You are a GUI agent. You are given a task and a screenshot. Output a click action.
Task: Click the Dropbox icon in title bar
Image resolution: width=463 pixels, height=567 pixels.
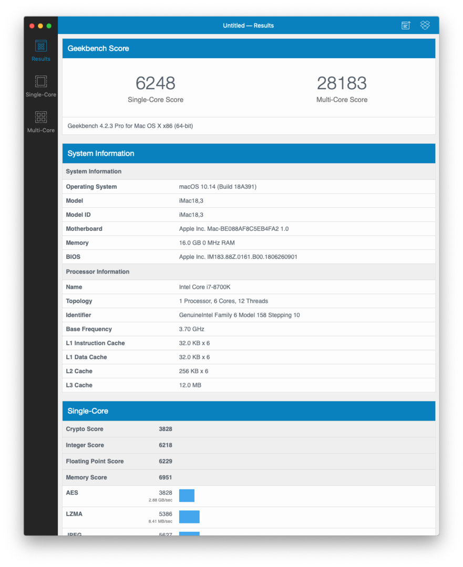coord(425,25)
